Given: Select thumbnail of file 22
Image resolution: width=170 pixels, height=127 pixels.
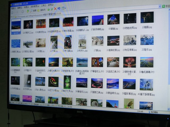Looking at the screenshot, I should point(28,62).
